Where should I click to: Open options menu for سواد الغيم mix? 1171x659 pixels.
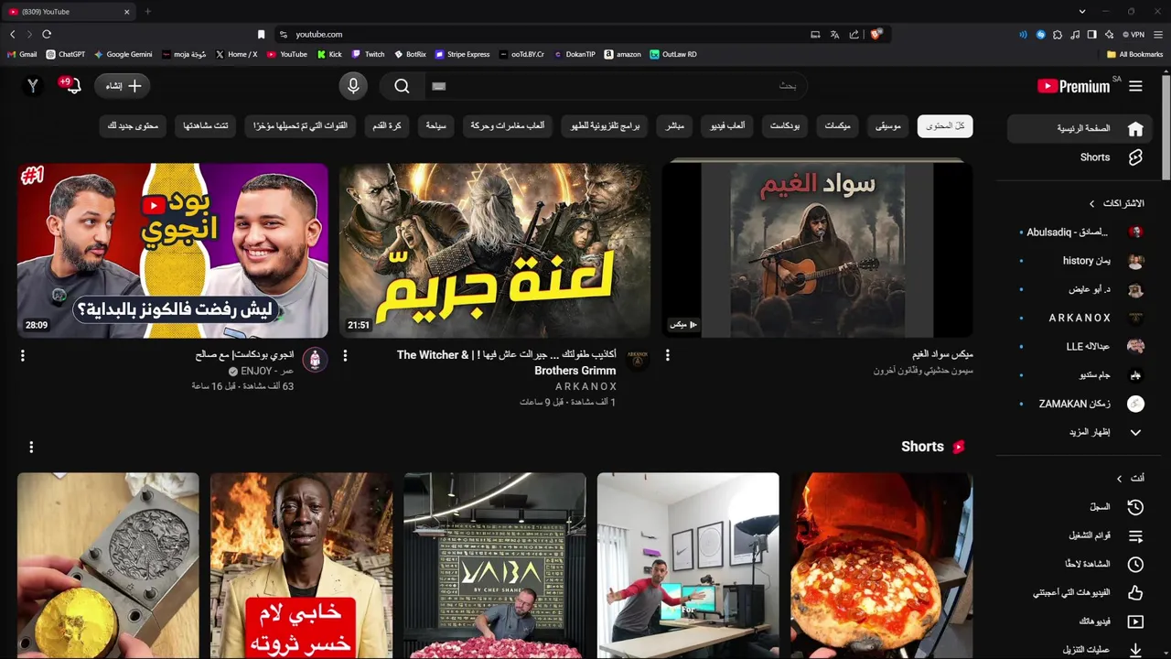coord(668,355)
